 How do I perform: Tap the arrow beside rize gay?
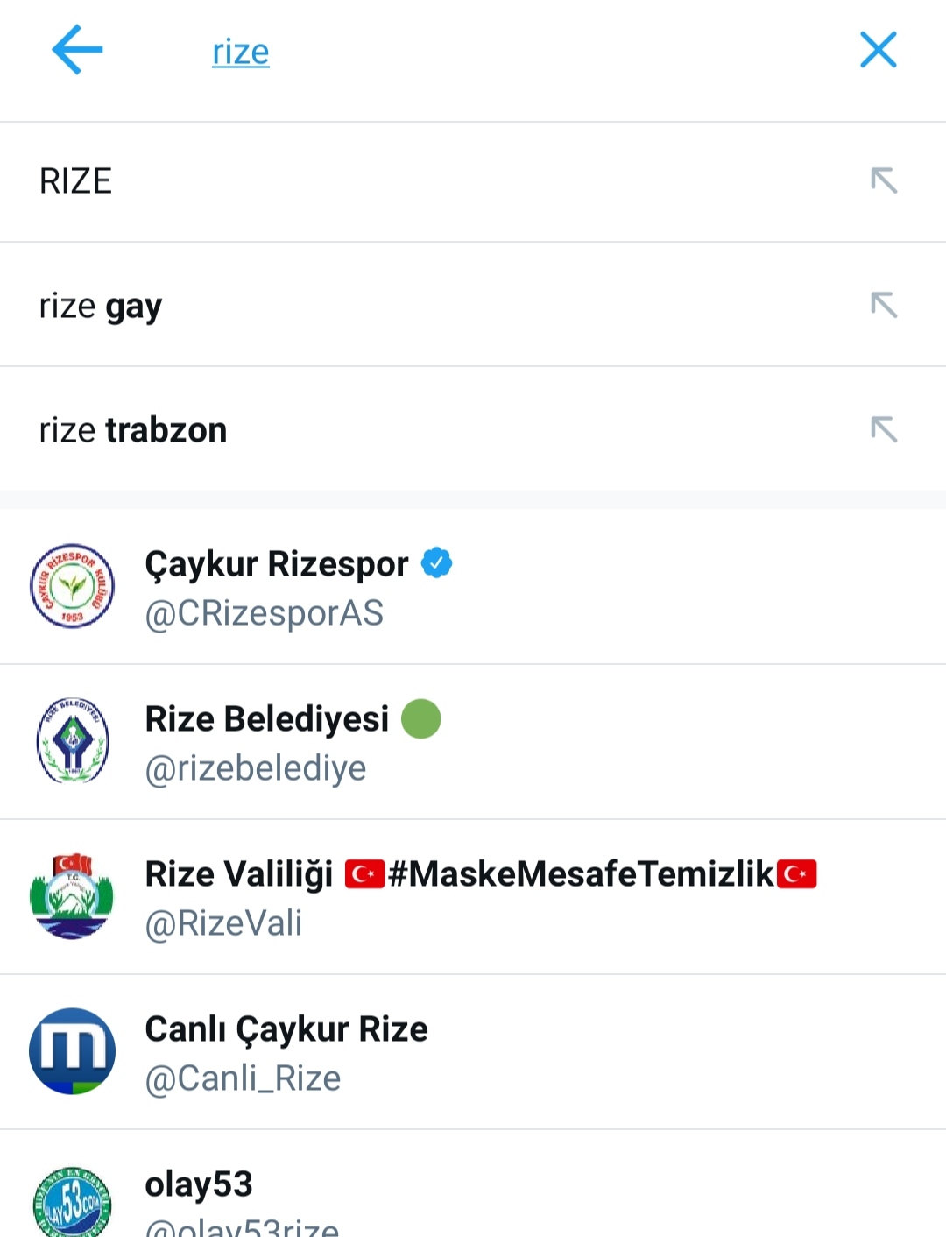coord(884,305)
